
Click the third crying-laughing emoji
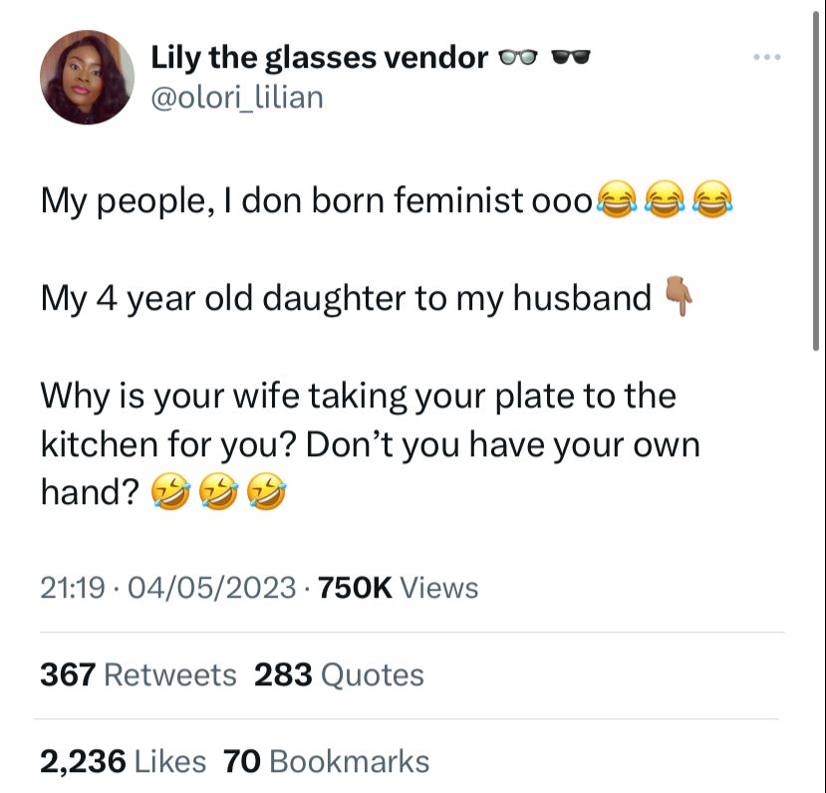point(712,199)
